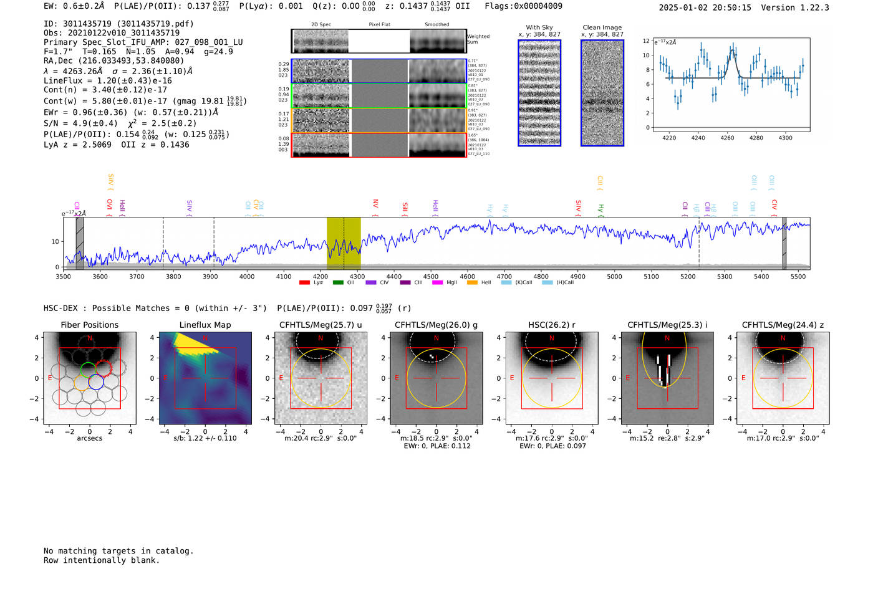Open the CFHTLS/Meg(25.3) i cutout
The image size is (873, 594).
click(667, 378)
